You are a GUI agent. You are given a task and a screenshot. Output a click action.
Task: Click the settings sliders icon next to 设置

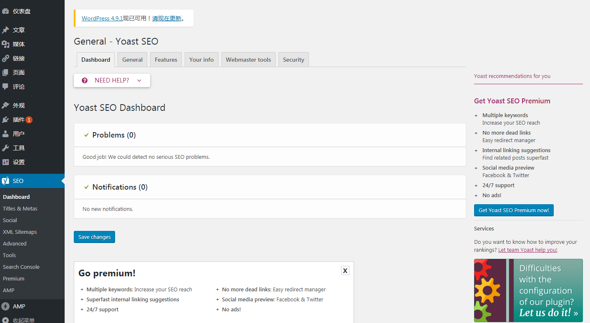click(x=5, y=162)
